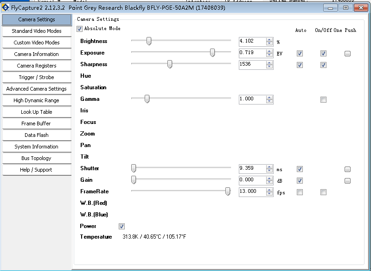Uncheck Auto for Gain

tap(300, 181)
